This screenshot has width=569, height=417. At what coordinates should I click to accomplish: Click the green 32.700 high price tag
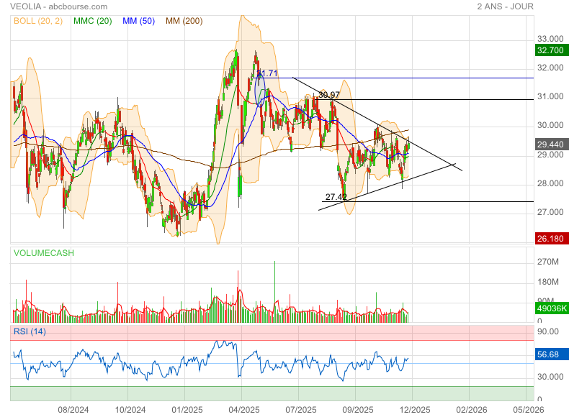tap(550, 50)
